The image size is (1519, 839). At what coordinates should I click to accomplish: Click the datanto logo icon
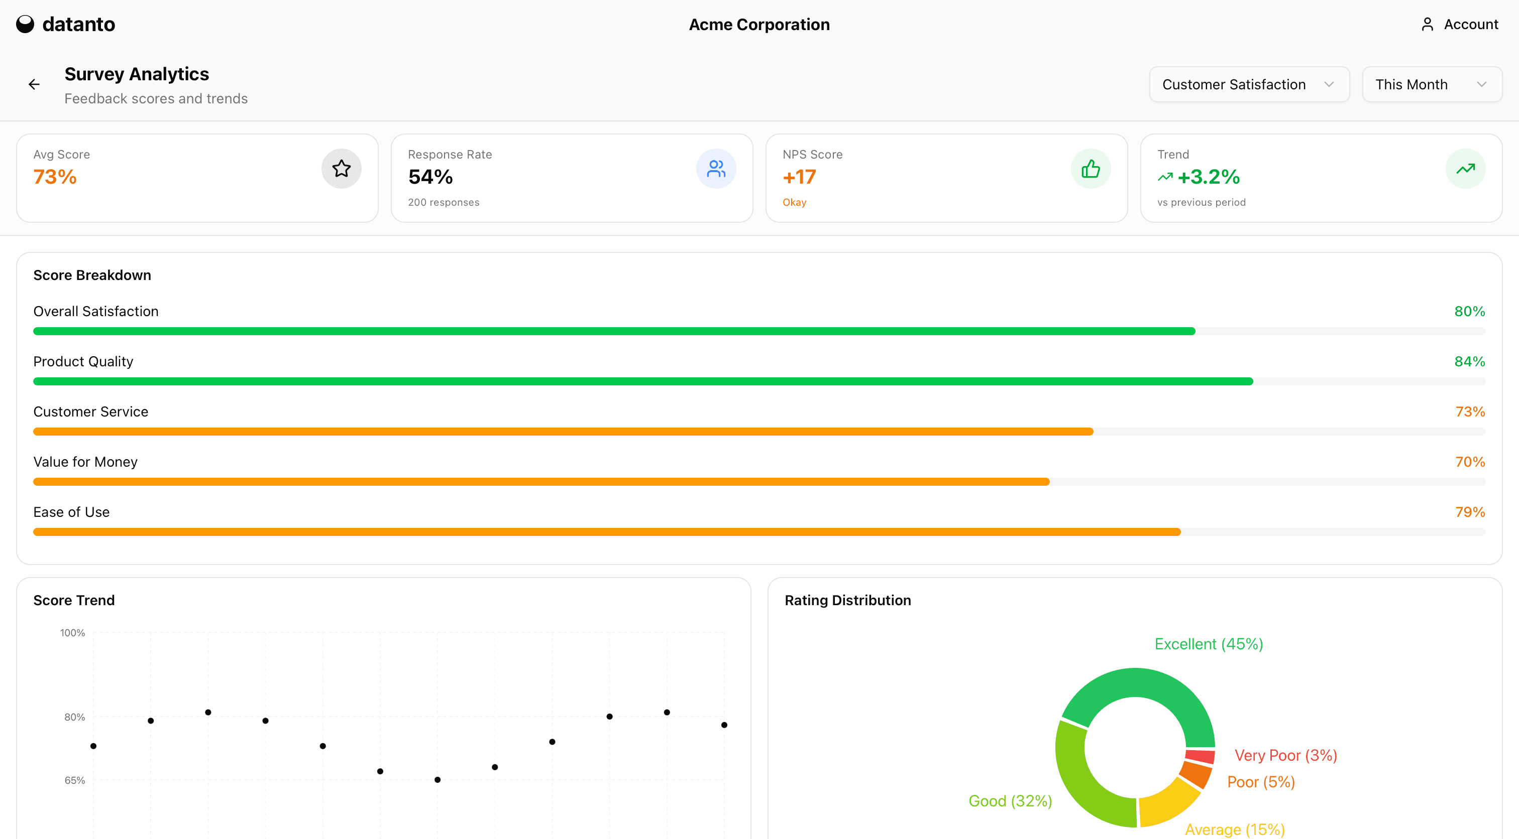click(x=25, y=24)
